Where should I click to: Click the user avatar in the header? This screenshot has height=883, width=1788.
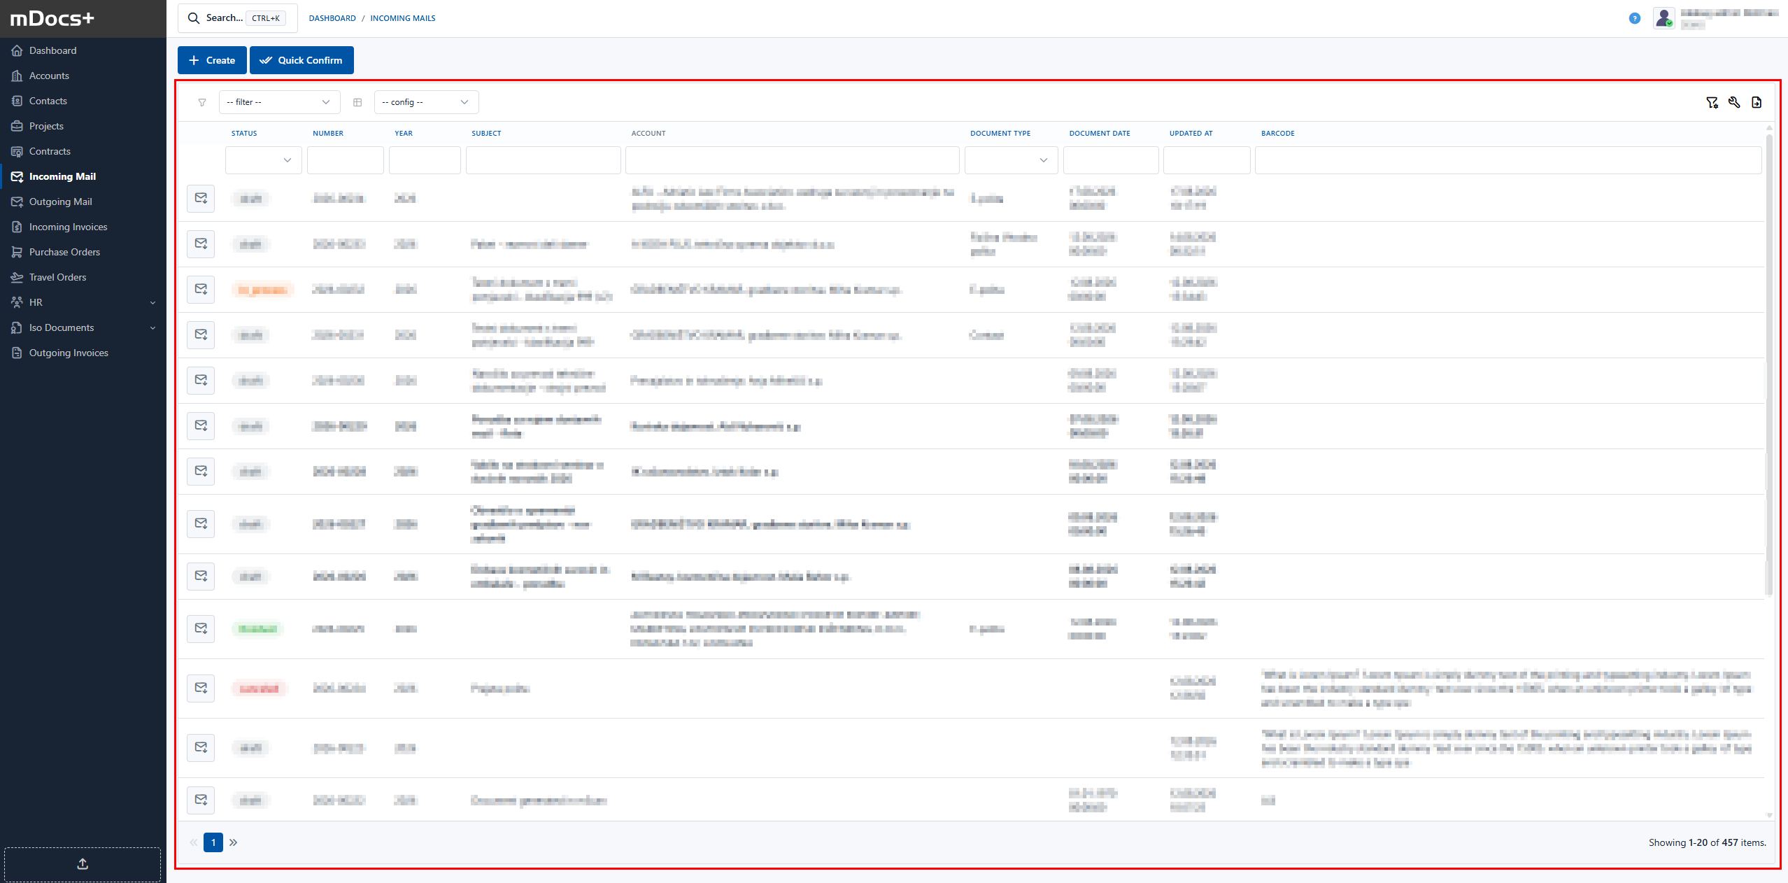[1664, 18]
